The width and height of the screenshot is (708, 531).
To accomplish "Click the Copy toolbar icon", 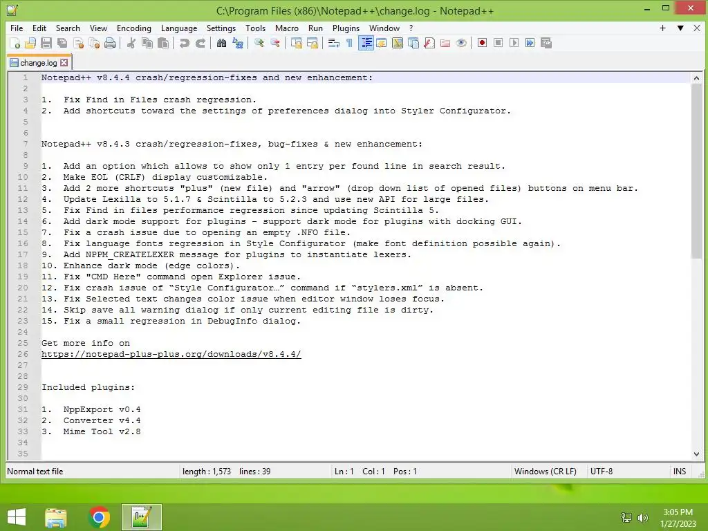I will click(x=147, y=43).
